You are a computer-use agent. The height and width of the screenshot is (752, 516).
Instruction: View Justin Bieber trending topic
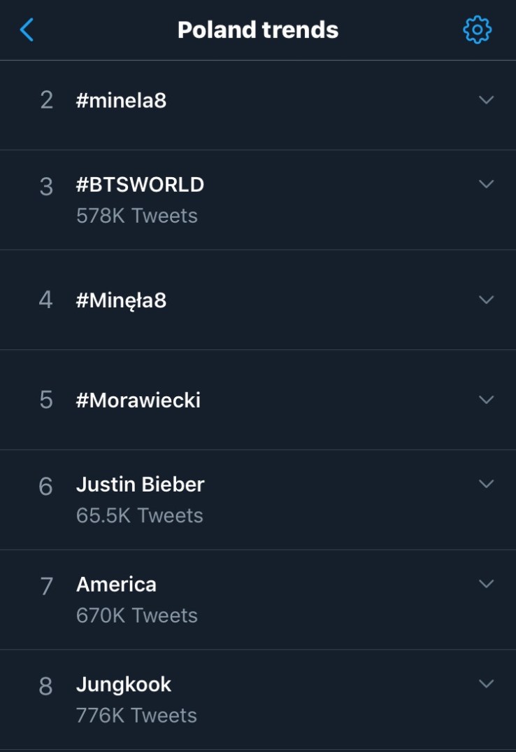(x=140, y=485)
